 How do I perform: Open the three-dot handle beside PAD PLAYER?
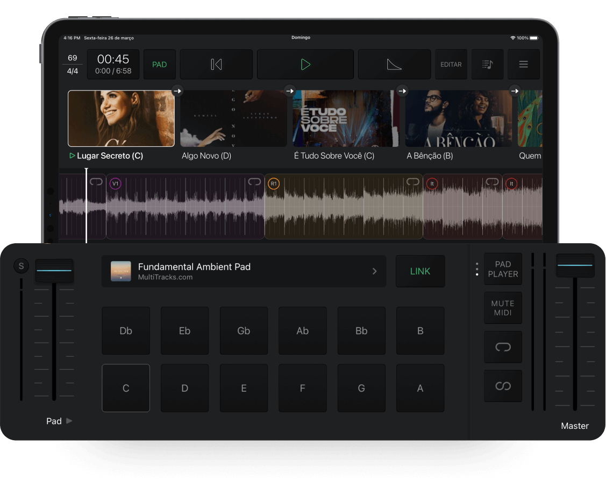pyautogui.click(x=476, y=269)
